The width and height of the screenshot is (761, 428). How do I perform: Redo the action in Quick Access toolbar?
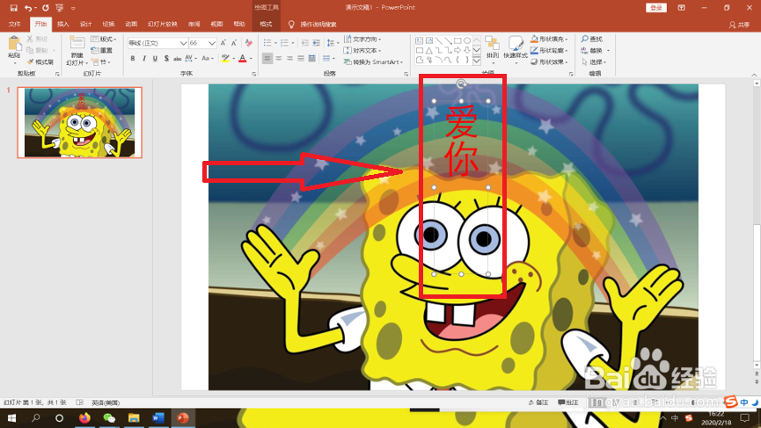tap(45, 8)
